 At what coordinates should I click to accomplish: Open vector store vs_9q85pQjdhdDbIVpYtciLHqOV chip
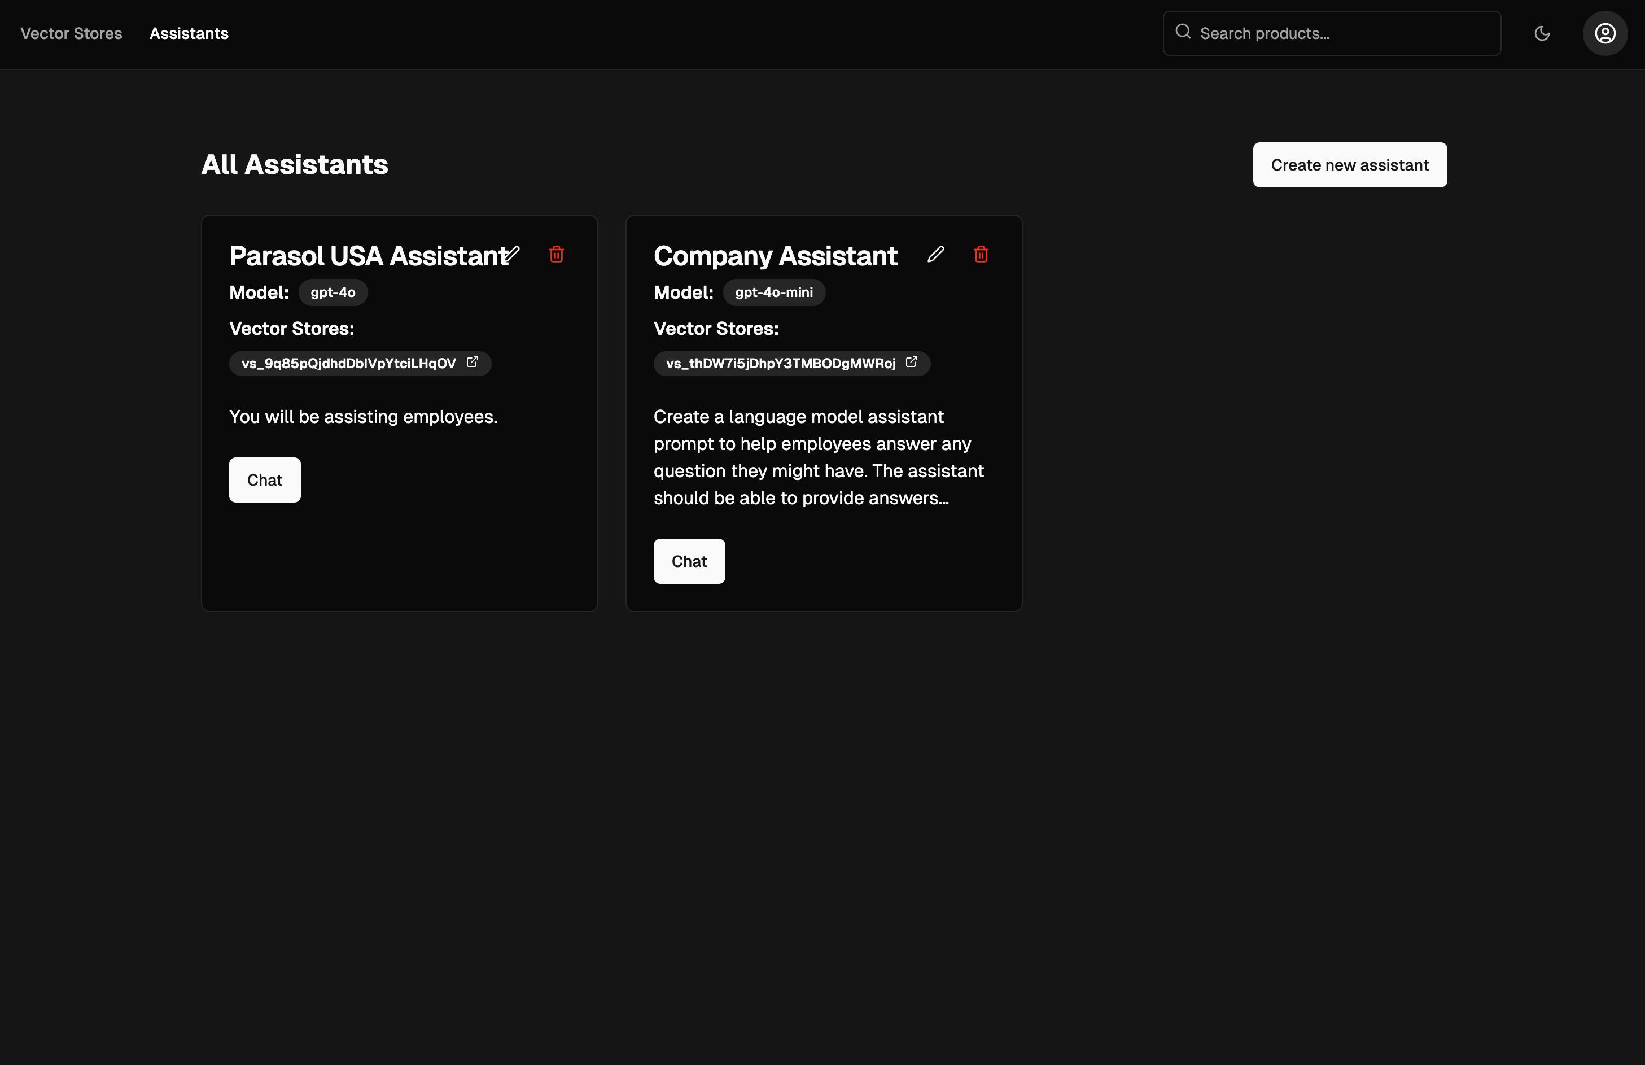(x=348, y=364)
